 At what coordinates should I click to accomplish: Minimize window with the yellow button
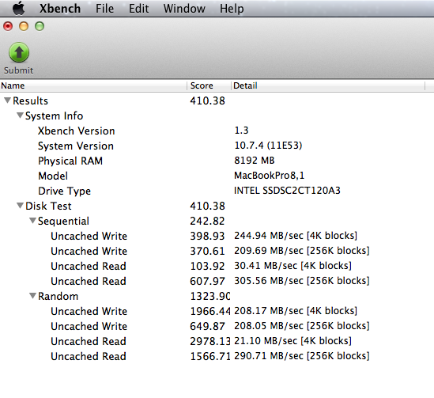pos(24,26)
